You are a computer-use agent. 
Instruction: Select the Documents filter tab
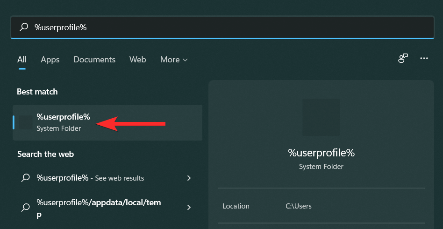pyautogui.click(x=94, y=60)
